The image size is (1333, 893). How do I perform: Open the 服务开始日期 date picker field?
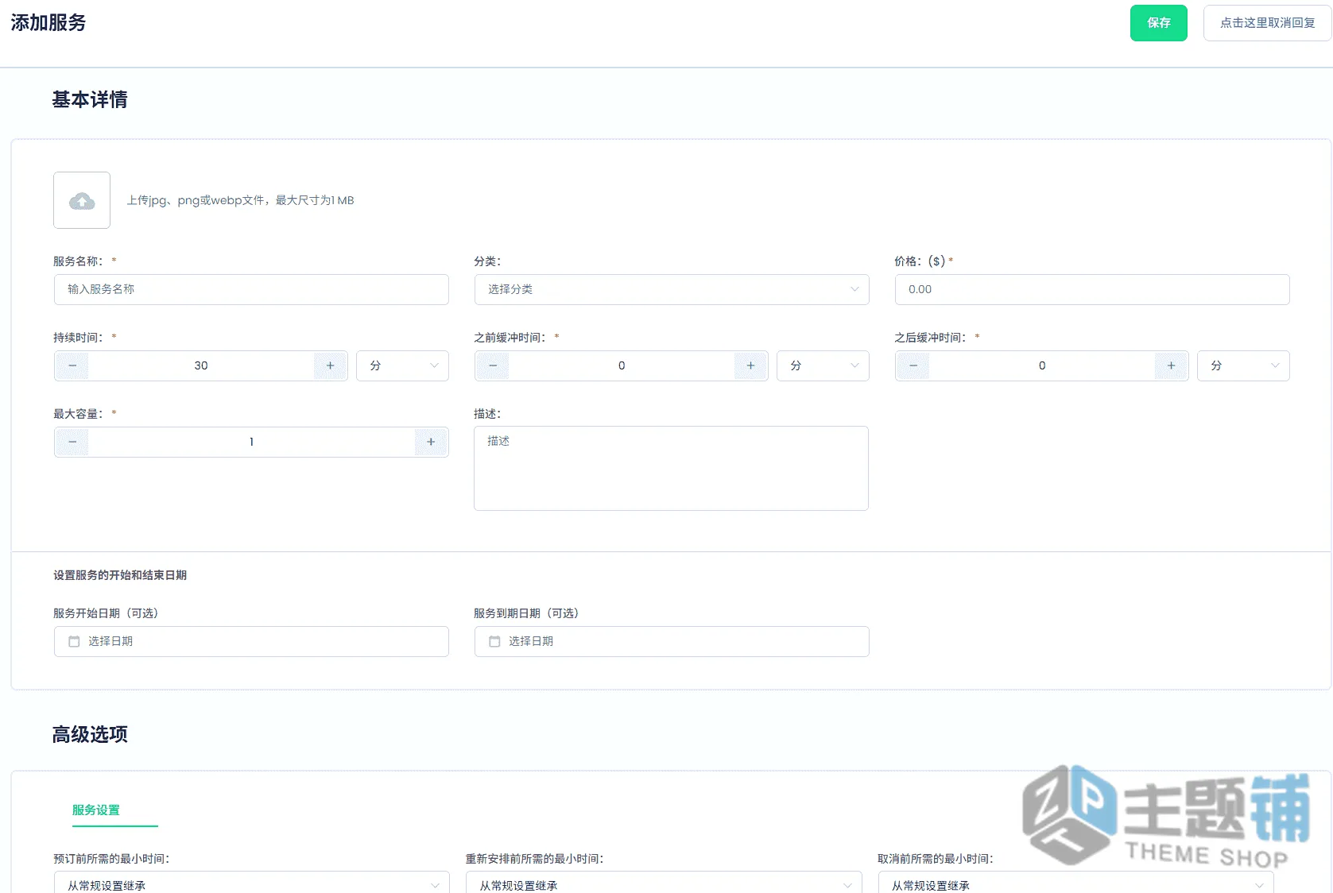[x=251, y=641]
